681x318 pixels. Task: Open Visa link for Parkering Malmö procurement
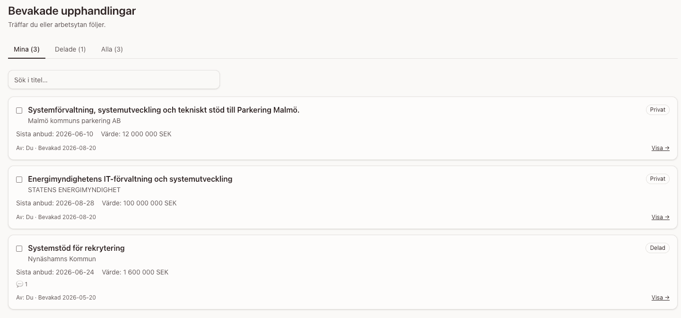click(660, 148)
